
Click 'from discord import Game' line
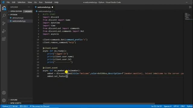tap(56, 20)
